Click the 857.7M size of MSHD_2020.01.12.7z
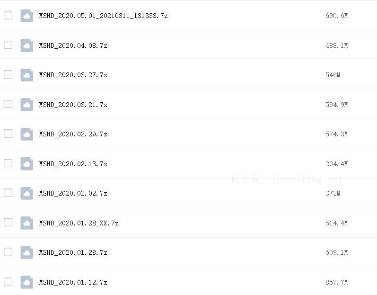The image size is (377, 295). click(x=336, y=282)
